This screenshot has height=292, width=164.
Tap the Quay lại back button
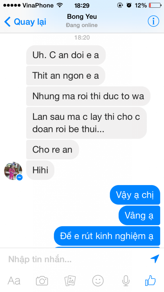pyautogui.click(x=25, y=22)
